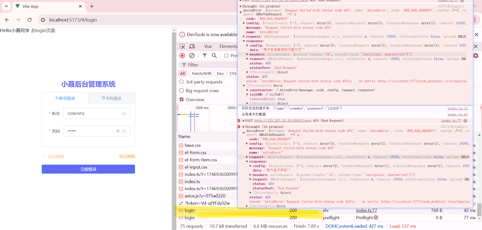482x230 pixels.
Task: Check the 记住密码 checkbox
Action: (44, 156)
